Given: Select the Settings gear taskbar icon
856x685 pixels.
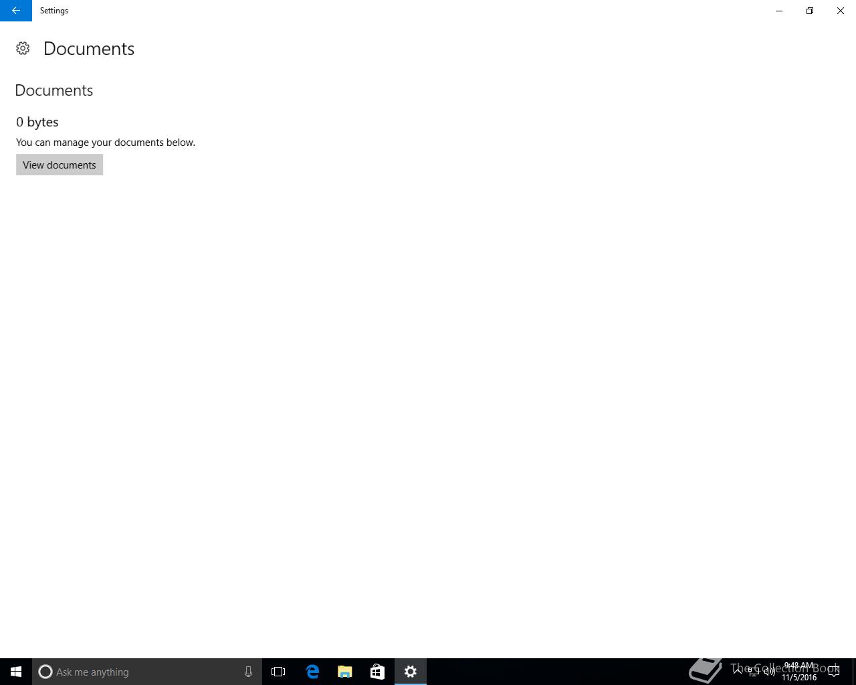Looking at the screenshot, I should tap(411, 672).
